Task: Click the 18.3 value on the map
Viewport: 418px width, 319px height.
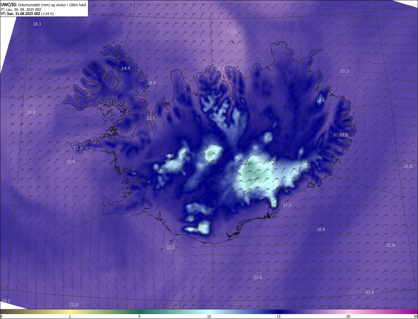Action: (x=37, y=24)
